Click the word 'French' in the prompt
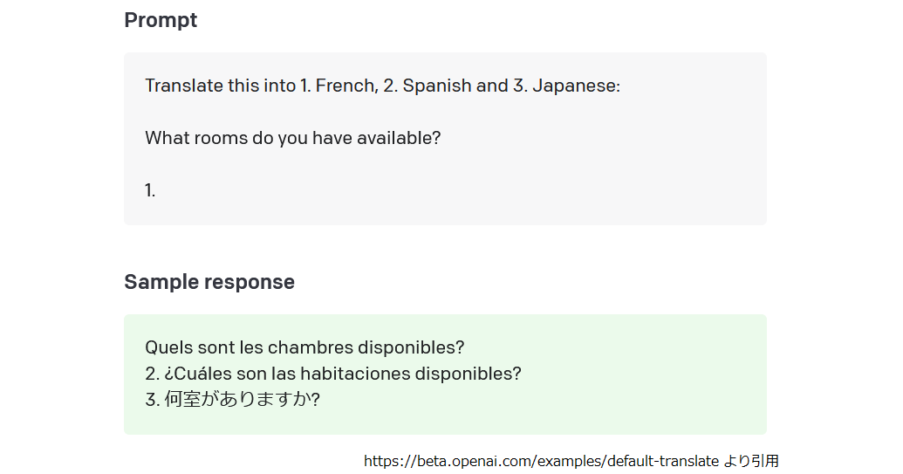 coord(347,86)
